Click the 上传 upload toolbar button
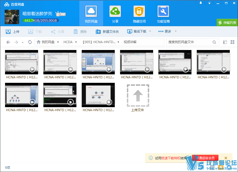Image resolution: width=238 pixels, height=172 pixels. click(13, 31)
